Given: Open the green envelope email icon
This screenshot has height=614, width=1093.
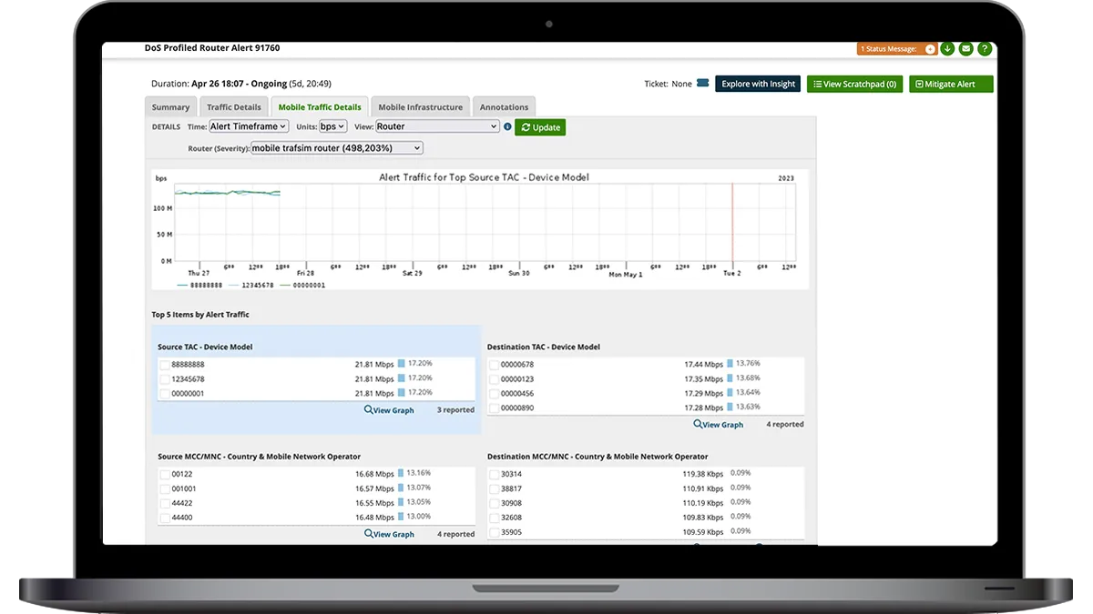Looking at the screenshot, I should [x=966, y=49].
